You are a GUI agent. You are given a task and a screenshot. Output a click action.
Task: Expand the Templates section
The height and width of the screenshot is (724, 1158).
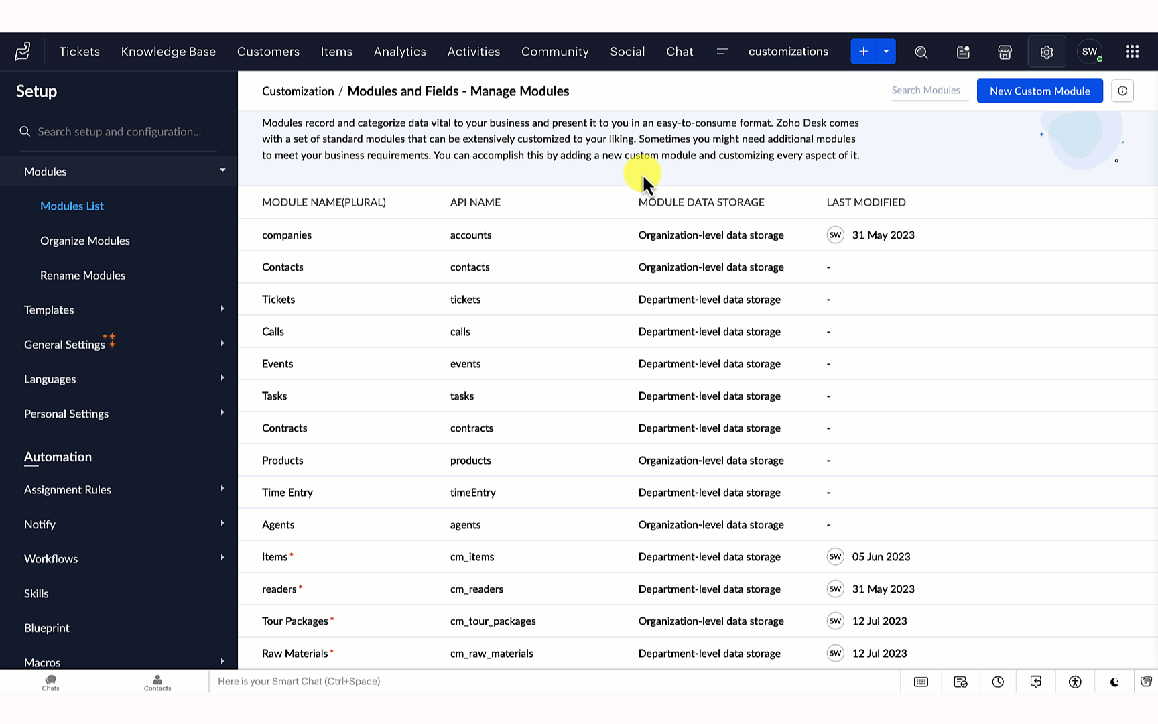tap(222, 308)
